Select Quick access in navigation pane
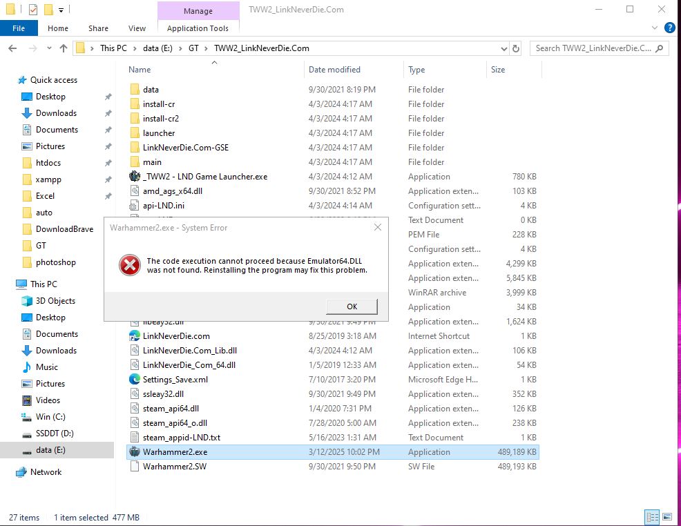 point(53,80)
